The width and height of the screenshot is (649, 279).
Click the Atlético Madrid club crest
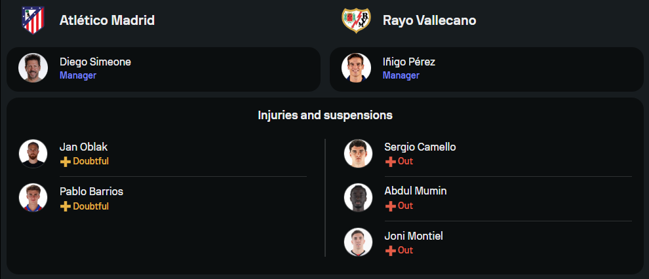click(x=32, y=20)
